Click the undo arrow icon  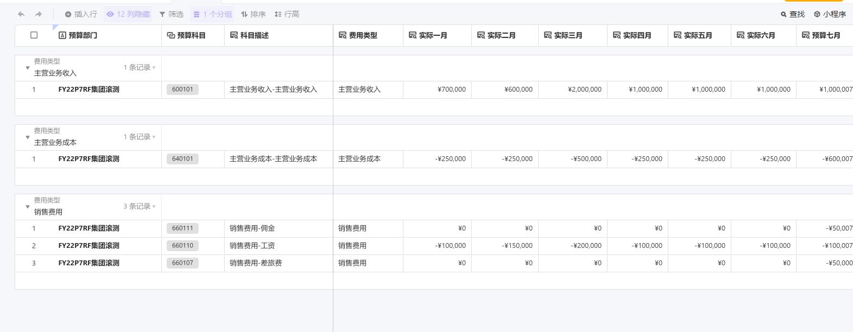tap(21, 14)
